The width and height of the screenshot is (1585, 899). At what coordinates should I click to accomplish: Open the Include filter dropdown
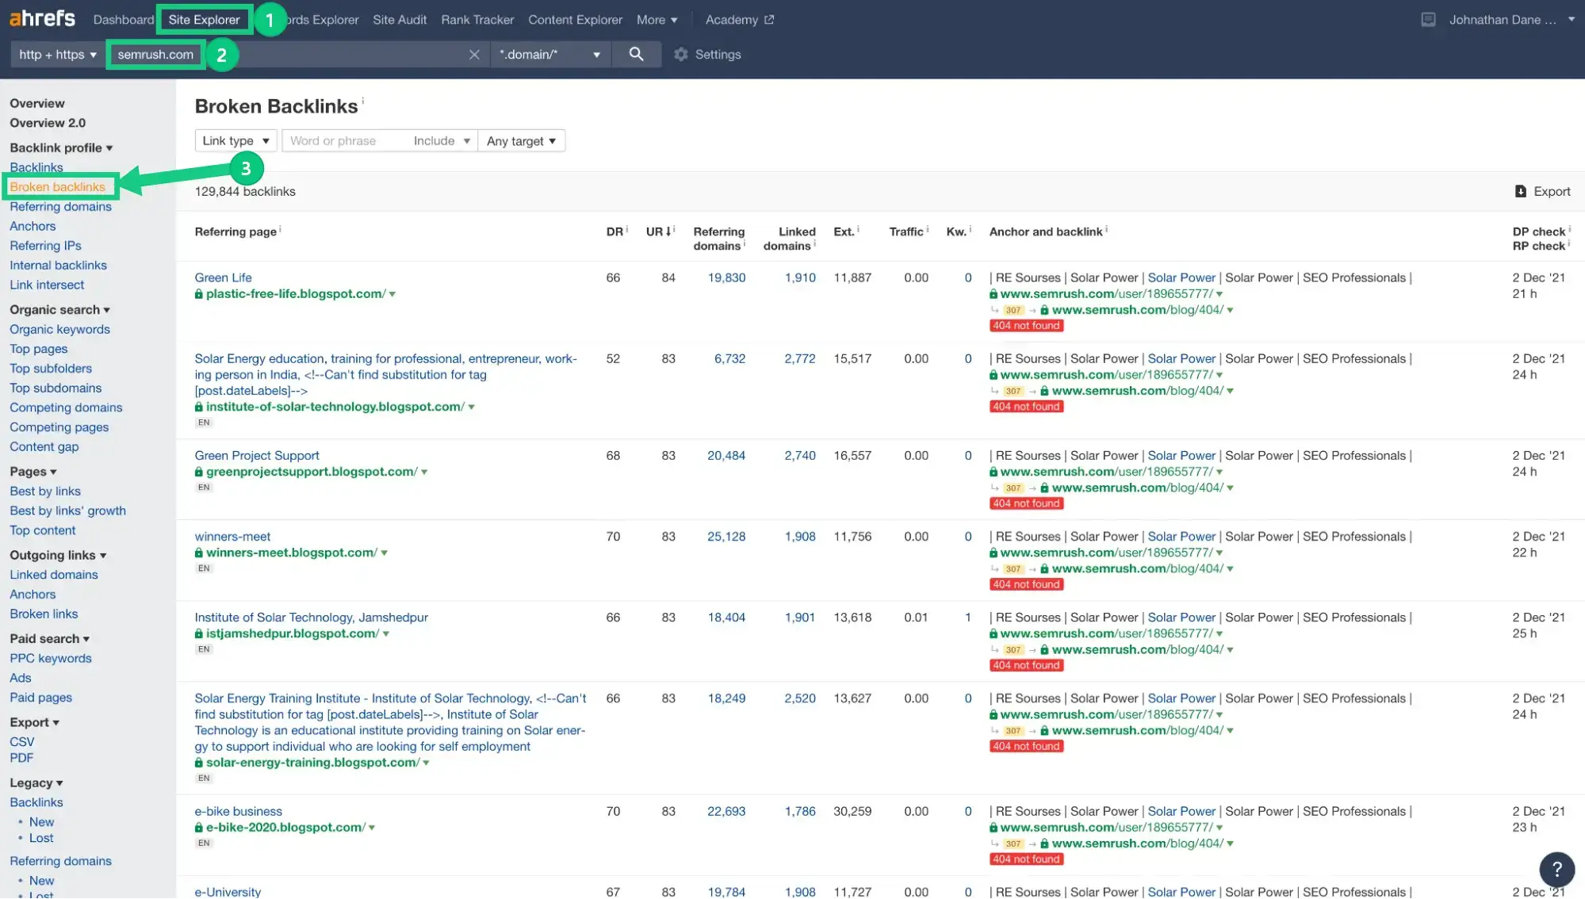coord(442,141)
